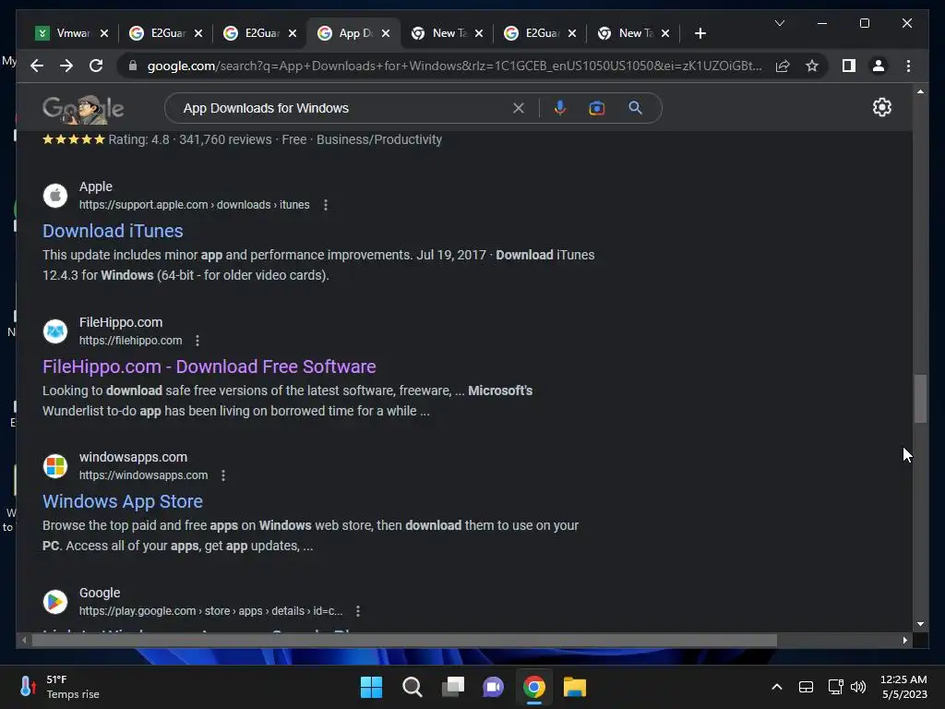Open more options for windowsapps.com result
945x709 pixels.
click(223, 475)
